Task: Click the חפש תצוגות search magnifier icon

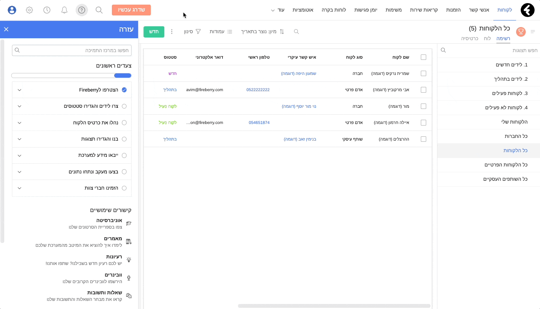Action: coord(443,51)
